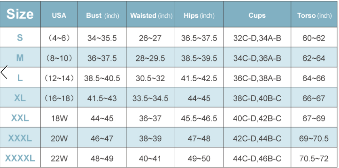Image resolution: width=339 pixels, height=168 pixels.
Task: Click the Size column header
Action: click(x=20, y=14)
